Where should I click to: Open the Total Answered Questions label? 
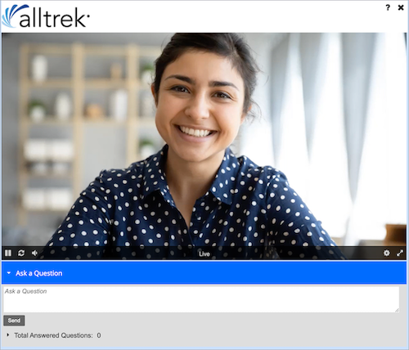(x=53, y=335)
